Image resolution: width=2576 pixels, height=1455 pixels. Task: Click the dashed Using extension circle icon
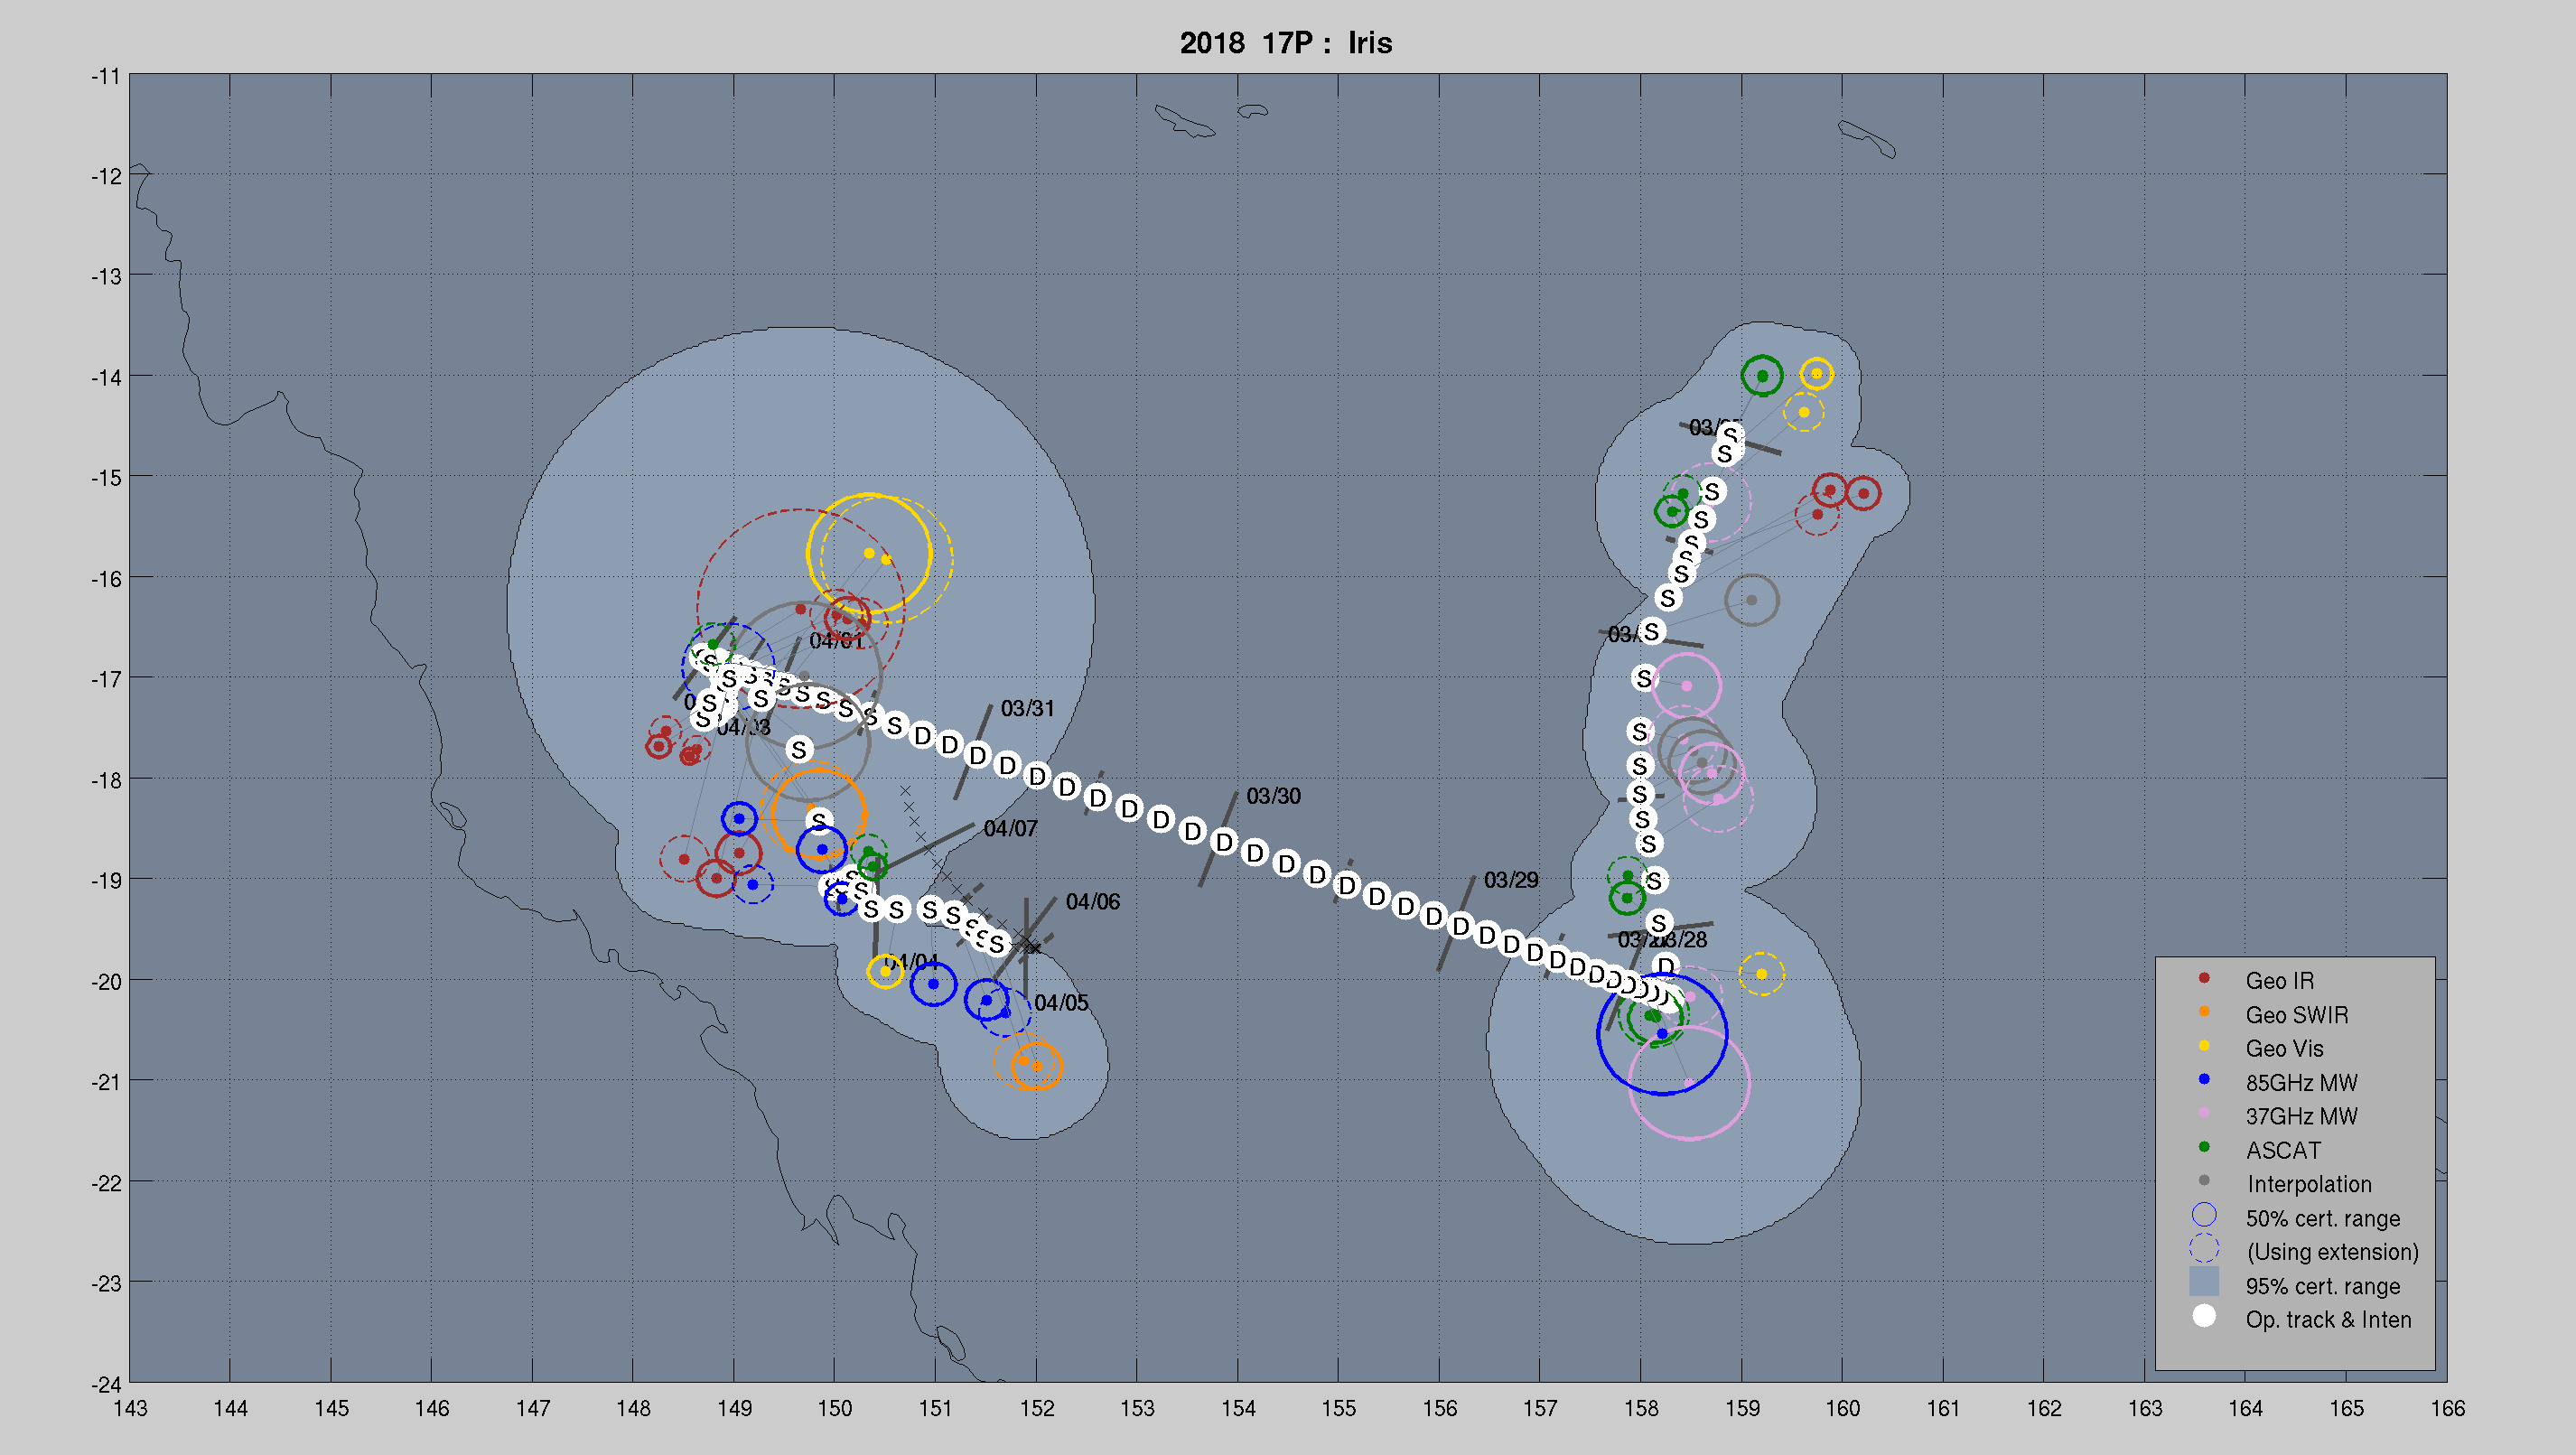[x=2203, y=1249]
